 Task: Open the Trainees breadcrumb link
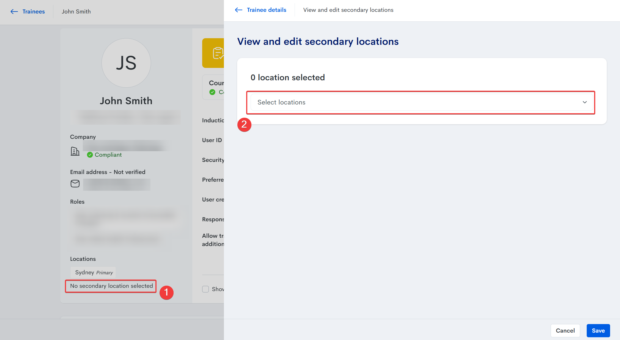click(x=34, y=12)
